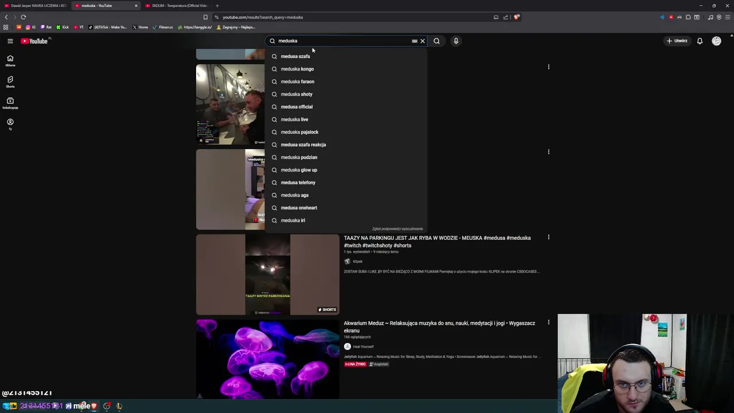This screenshot has width=734, height=413.
Task: Open the tanggle.io bookmark
Action: [x=195, y=27]
